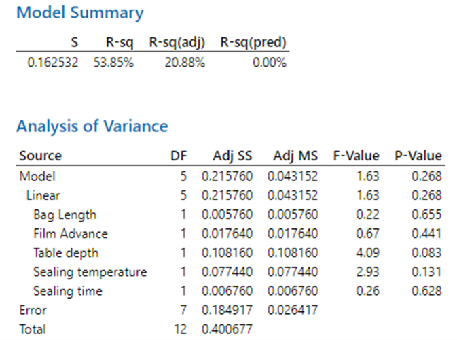Screen dimensions: 457x340
Task: Click Sealing temperature F-Value 2.93
Action: [366, 272]
